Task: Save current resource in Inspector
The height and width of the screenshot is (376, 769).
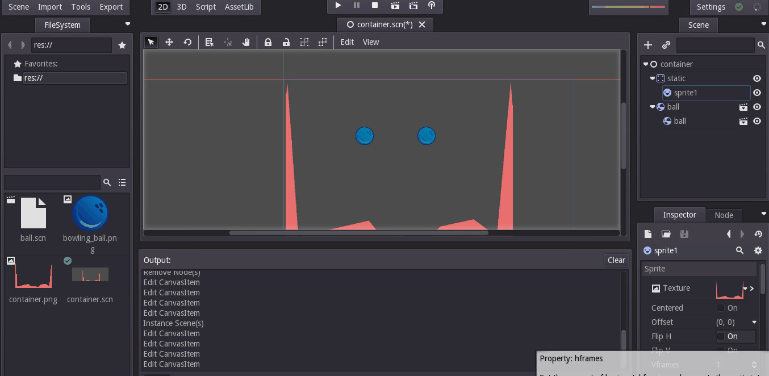Action: pos(684,234)
